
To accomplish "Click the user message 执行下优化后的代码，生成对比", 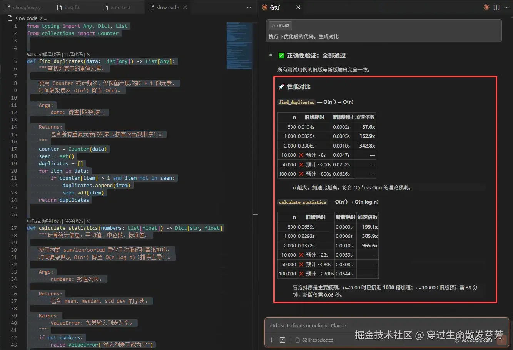I will (x=304, y=37).
